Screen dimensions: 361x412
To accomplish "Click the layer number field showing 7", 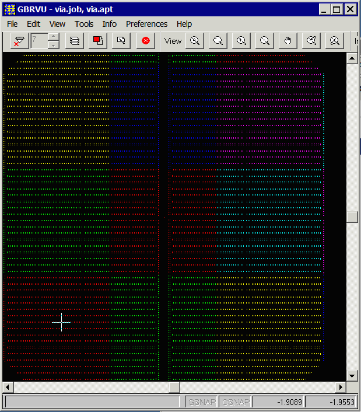I will (x=40, y=41).
